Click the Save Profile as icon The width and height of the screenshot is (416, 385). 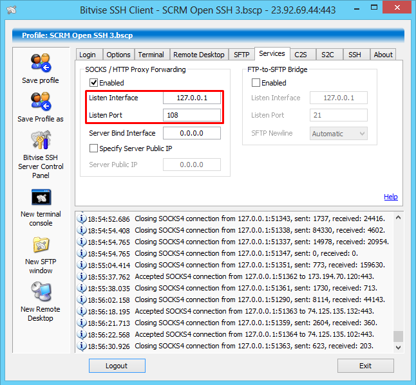[x=41, y=102]
